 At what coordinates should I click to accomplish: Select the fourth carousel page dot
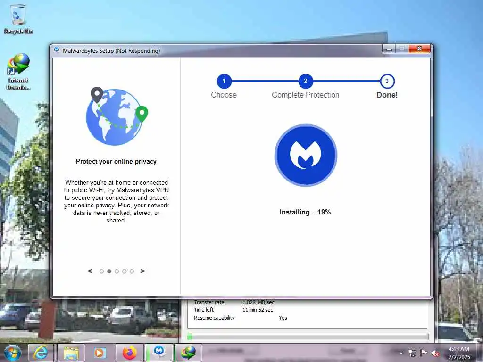coord(124,271)
